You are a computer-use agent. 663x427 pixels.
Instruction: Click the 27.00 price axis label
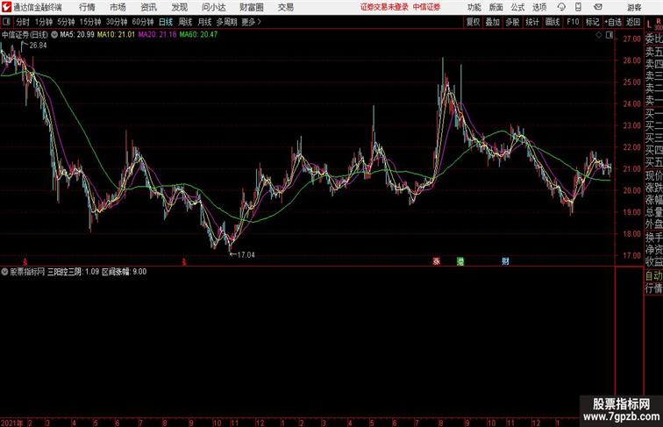point(632,39)
